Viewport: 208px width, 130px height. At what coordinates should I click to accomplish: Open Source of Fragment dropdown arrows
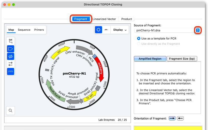pos(198,30)
